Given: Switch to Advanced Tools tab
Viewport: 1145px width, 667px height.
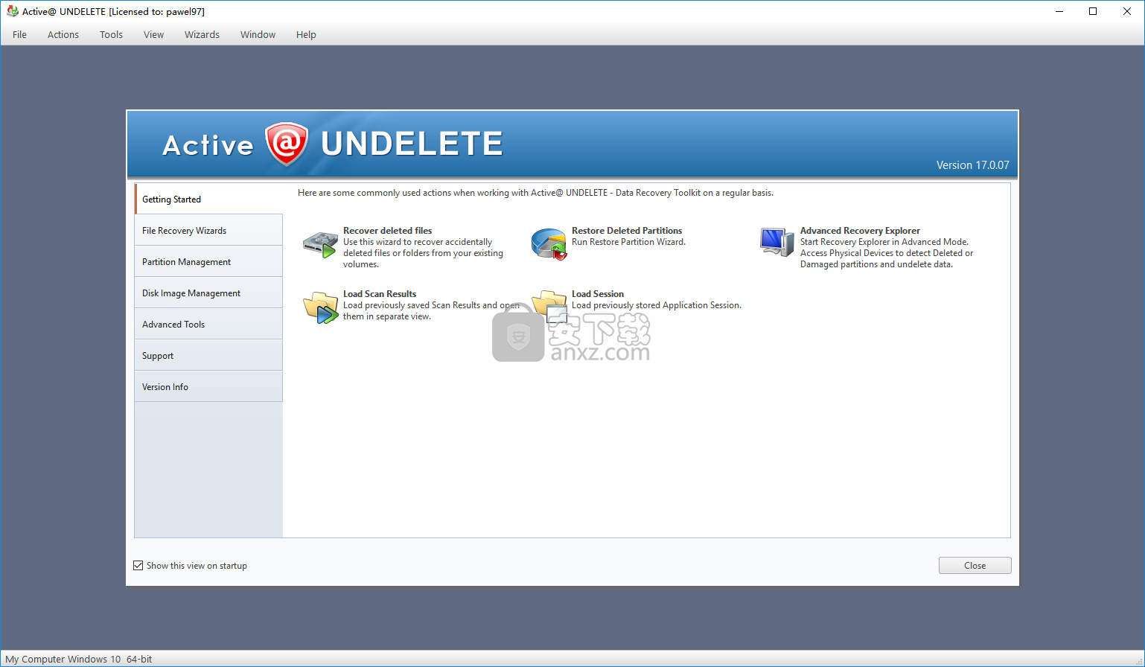Looking at the screenshot, I should click(x=208, y=324).
